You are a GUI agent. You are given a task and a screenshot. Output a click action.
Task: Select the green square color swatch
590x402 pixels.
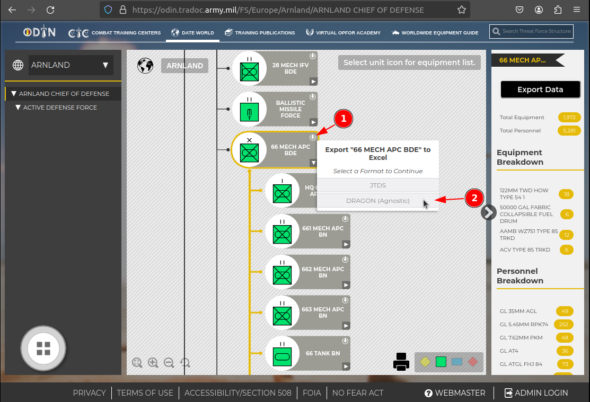tap(441, 362)
